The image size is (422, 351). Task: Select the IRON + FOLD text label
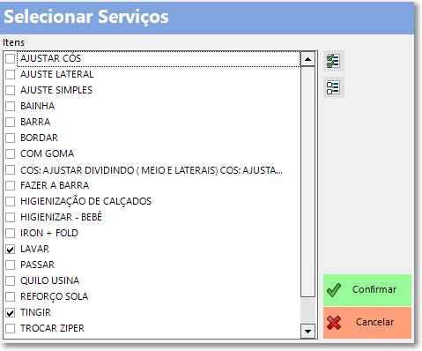49,233
